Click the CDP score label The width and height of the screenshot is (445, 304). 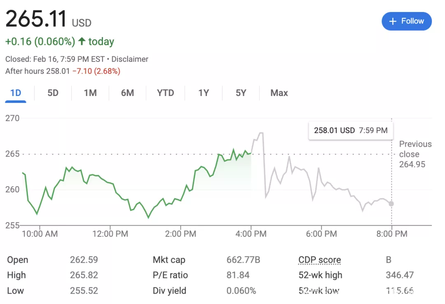click(x=320, y=260)
